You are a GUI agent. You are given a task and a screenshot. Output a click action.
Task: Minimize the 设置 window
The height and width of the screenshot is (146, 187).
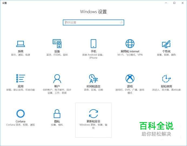166,3
